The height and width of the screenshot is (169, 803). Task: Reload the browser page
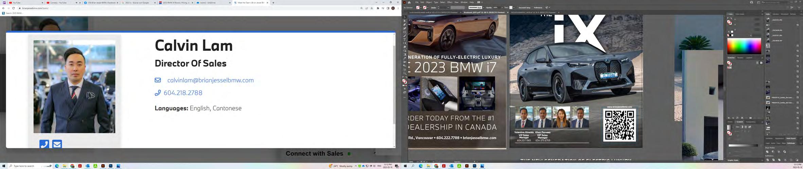14,8
